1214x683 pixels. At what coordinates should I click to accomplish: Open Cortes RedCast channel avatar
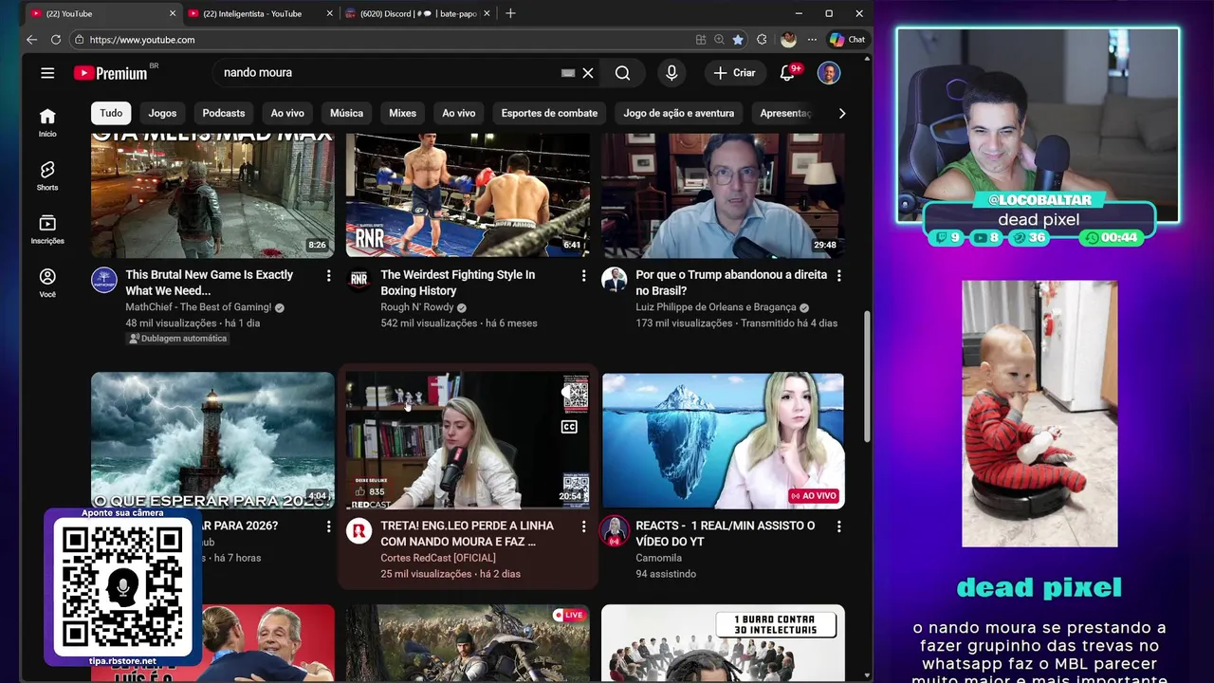[x=359, y=530]
